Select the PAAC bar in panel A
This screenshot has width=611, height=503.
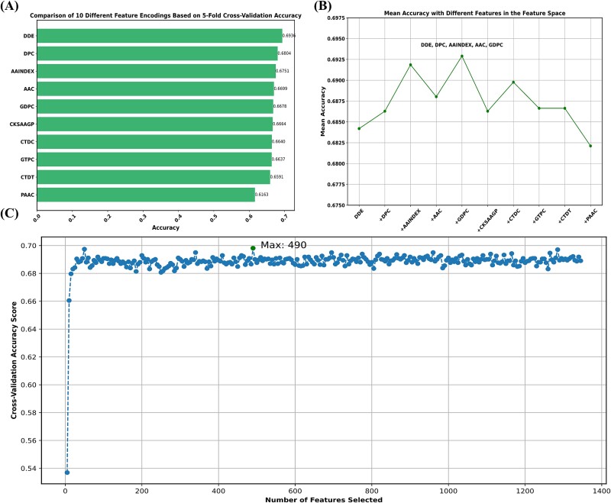click(146, 195)
